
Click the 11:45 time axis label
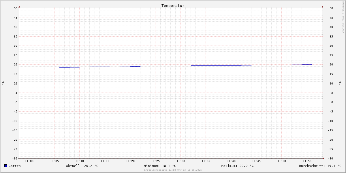[x=256, y=161]
